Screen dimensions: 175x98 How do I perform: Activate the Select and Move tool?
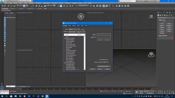[36, 6]
